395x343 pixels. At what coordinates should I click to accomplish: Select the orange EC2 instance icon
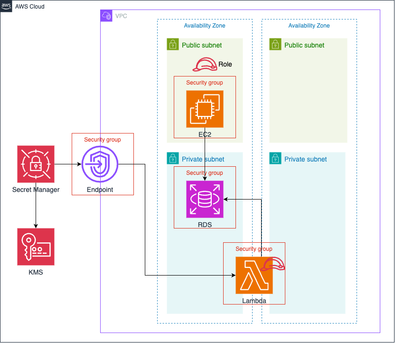pos(205,109)
